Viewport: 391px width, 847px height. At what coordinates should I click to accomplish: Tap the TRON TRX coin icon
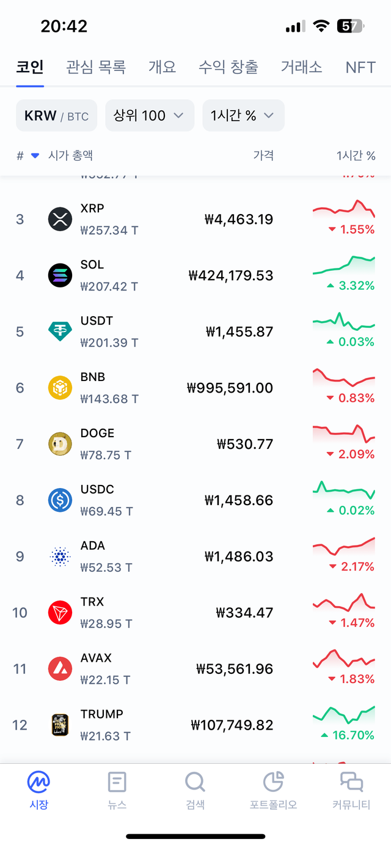tap(60, 613)
